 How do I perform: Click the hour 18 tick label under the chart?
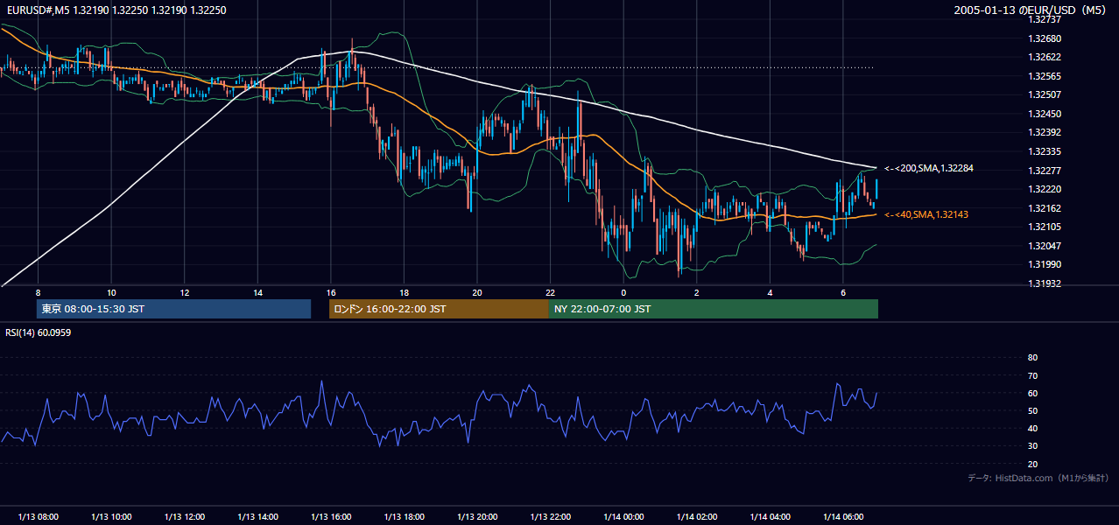404,292
